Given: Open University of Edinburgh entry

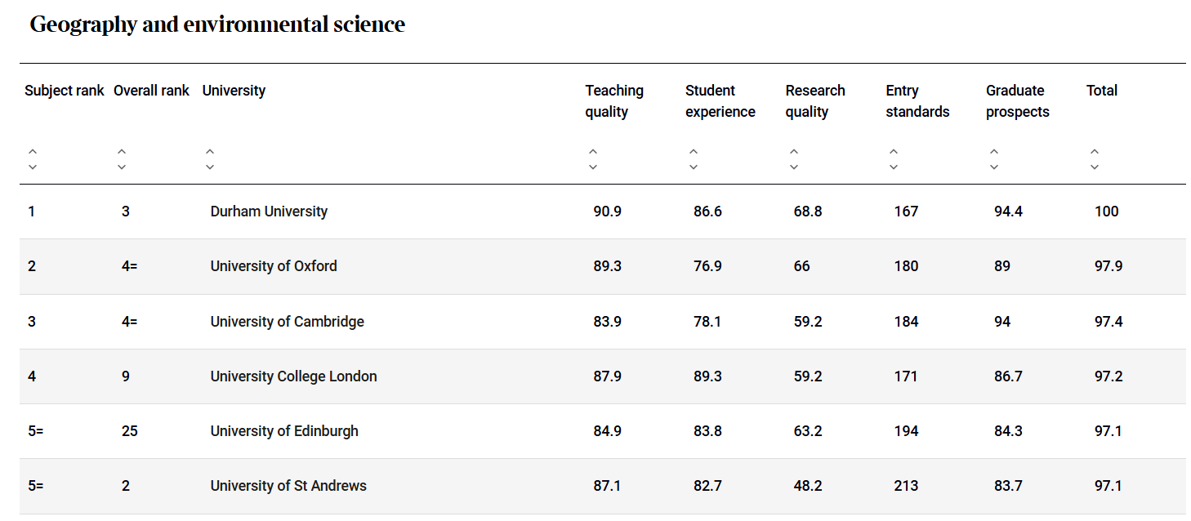Looking at the screenshot, I should (284, 431).
